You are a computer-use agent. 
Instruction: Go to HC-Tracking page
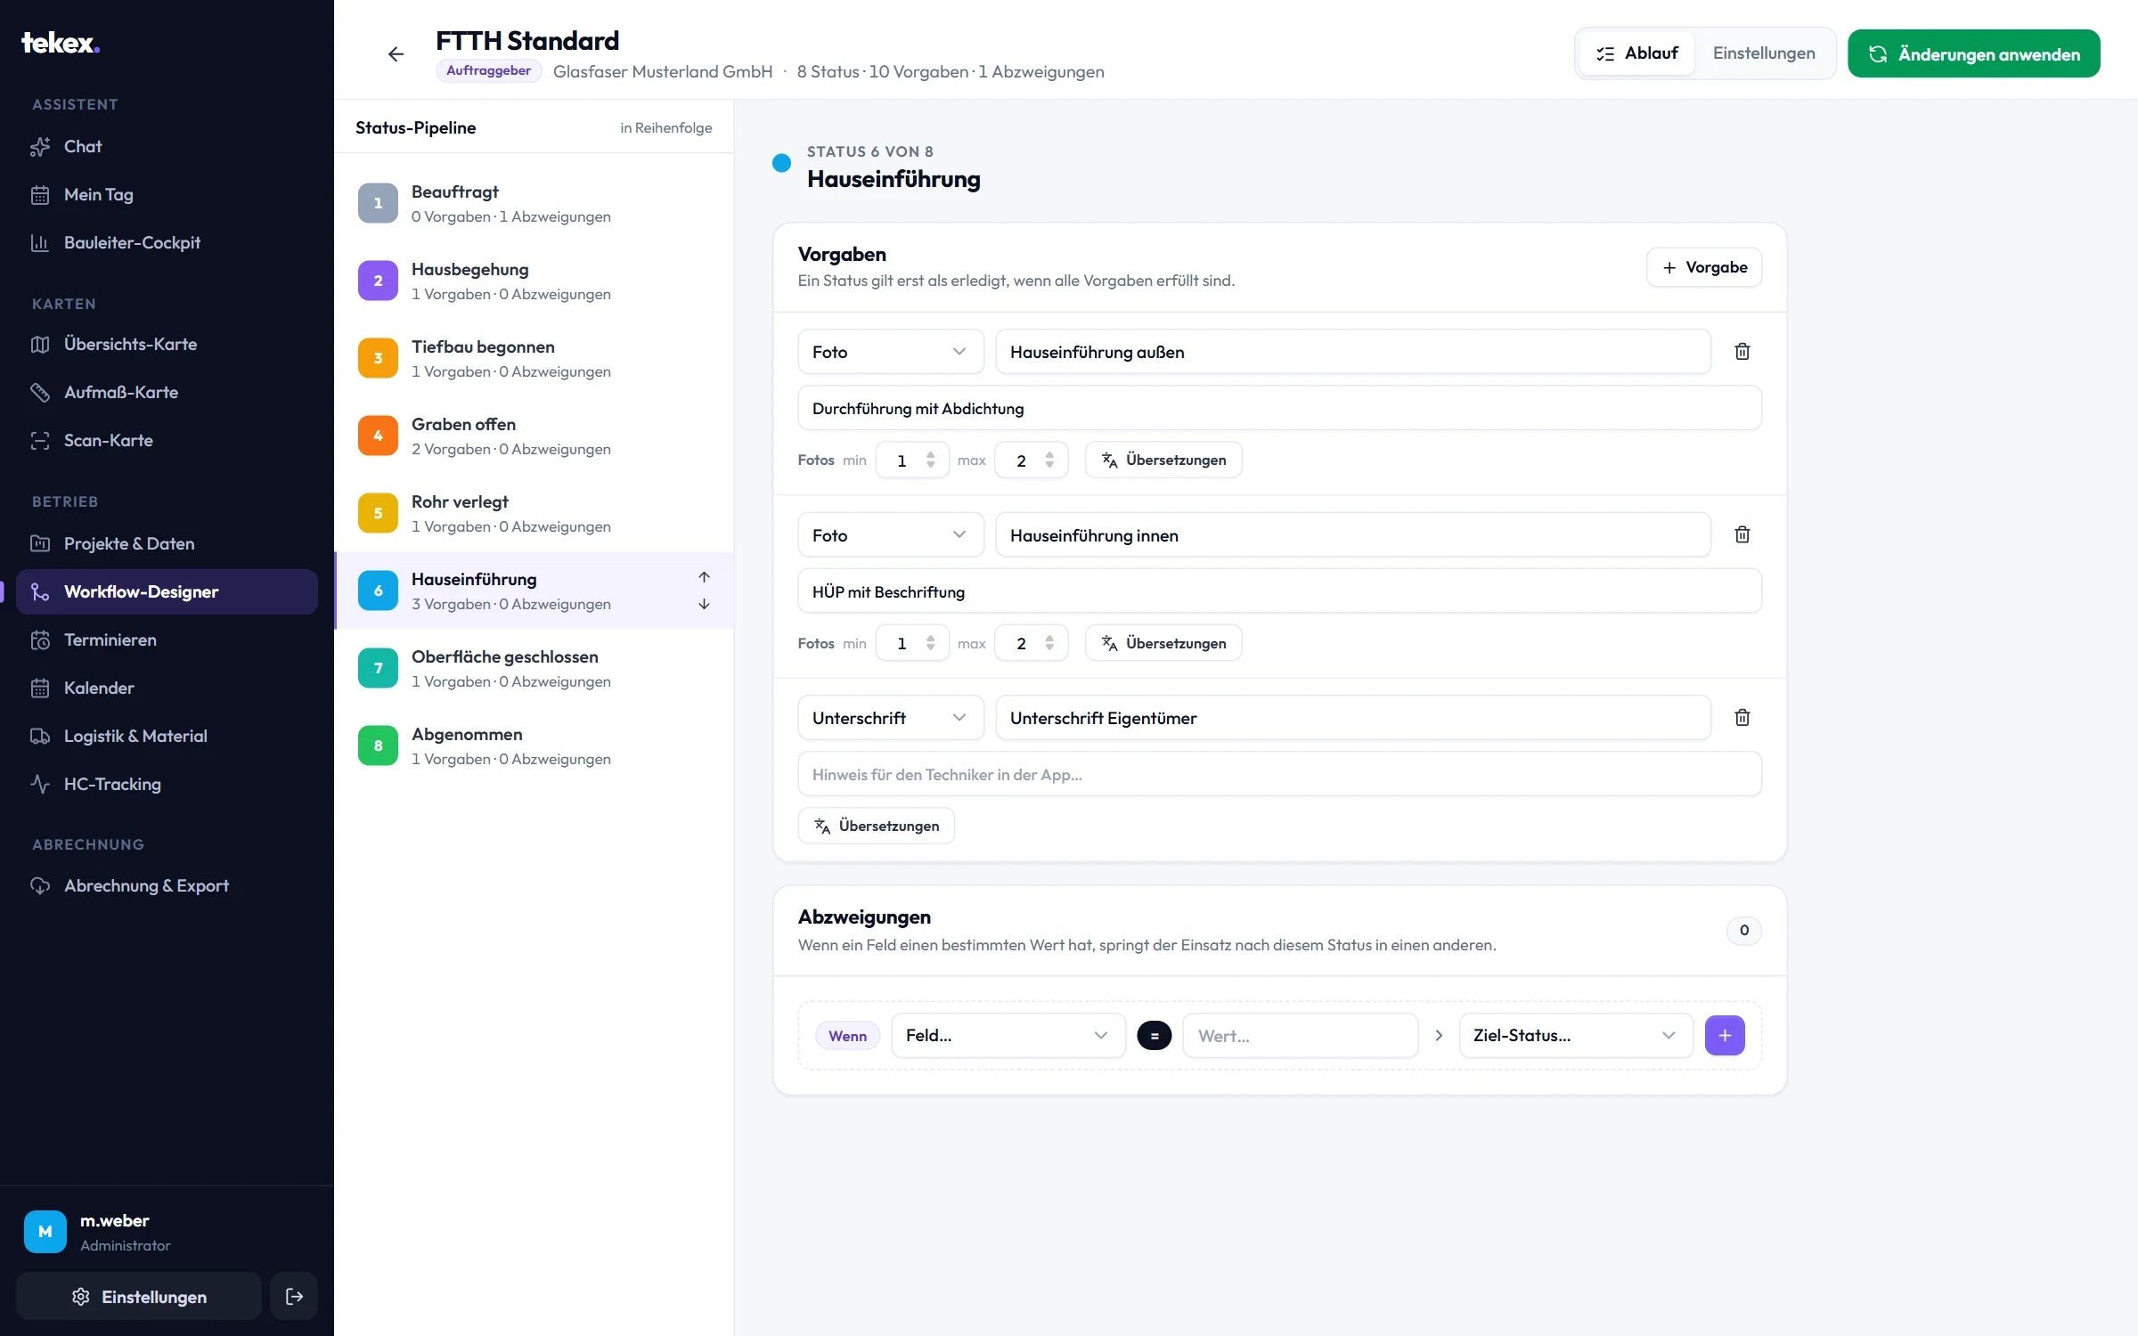click(167, 784)
